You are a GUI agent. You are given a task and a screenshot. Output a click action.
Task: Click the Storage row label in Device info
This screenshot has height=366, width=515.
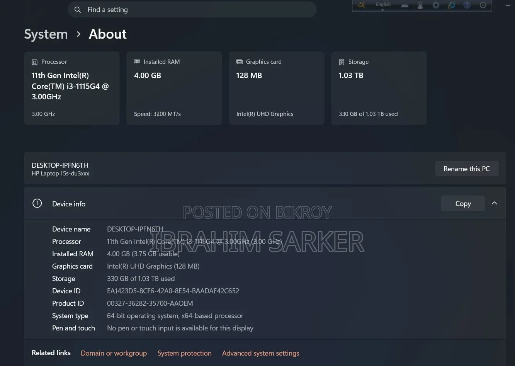pos(64,279)
